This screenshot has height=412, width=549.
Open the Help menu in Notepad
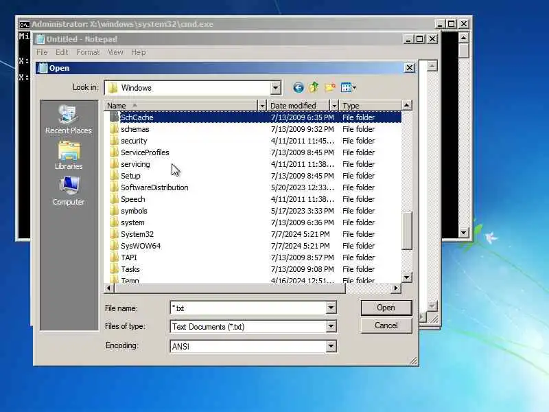(139, 52)
